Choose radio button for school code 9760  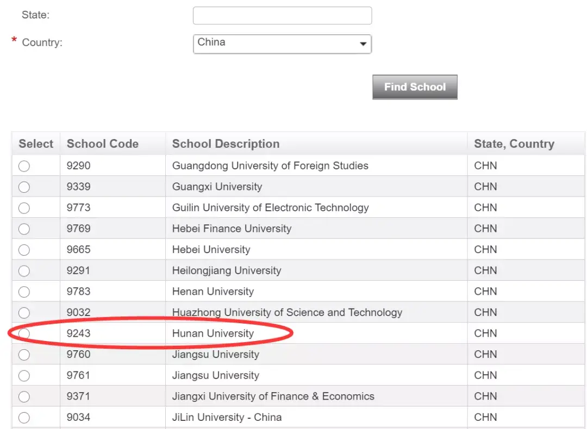pyautogui.click(x=24, y=355)
